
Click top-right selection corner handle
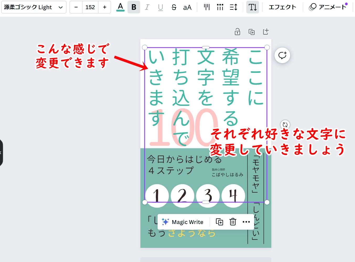coord(267,47)
